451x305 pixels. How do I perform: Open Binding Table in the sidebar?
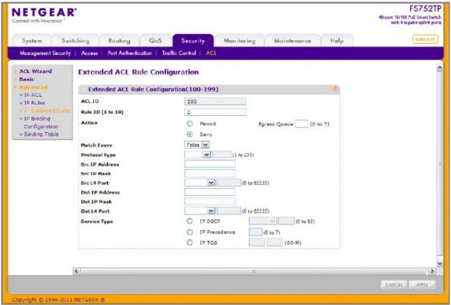[41, 134]
